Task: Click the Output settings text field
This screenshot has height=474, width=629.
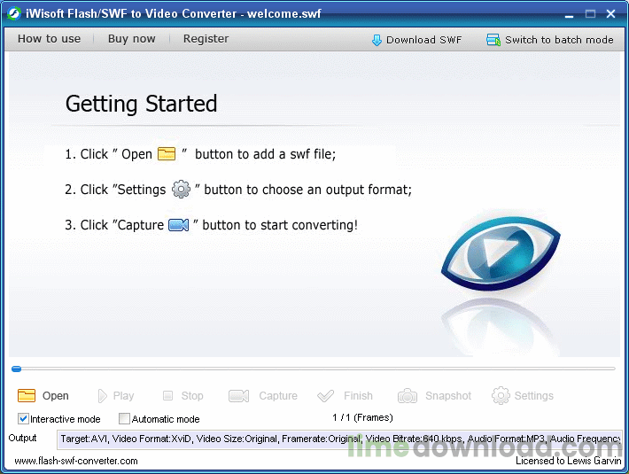Action: point(339,439)
